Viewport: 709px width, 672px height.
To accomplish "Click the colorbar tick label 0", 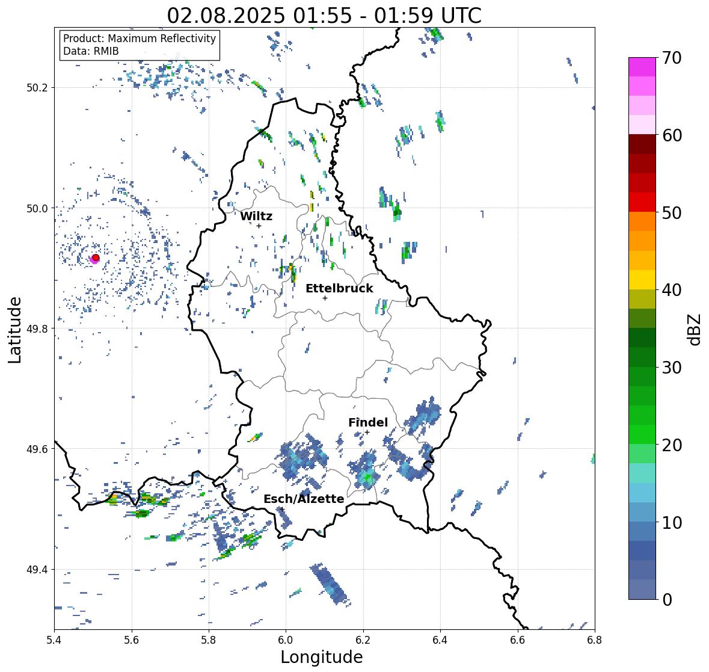I will (667, 600).
